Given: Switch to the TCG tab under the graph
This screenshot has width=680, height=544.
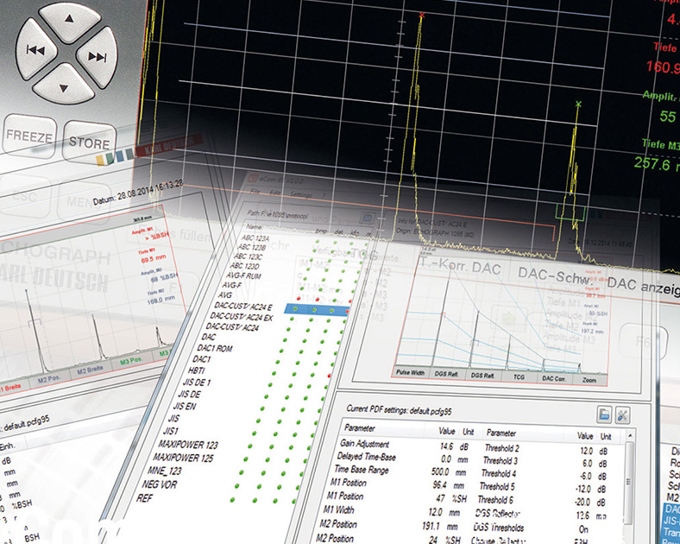Looking at the screenshot, I should 519,377.
